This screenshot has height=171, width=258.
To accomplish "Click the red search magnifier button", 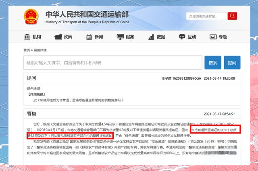I will point(232,16).
